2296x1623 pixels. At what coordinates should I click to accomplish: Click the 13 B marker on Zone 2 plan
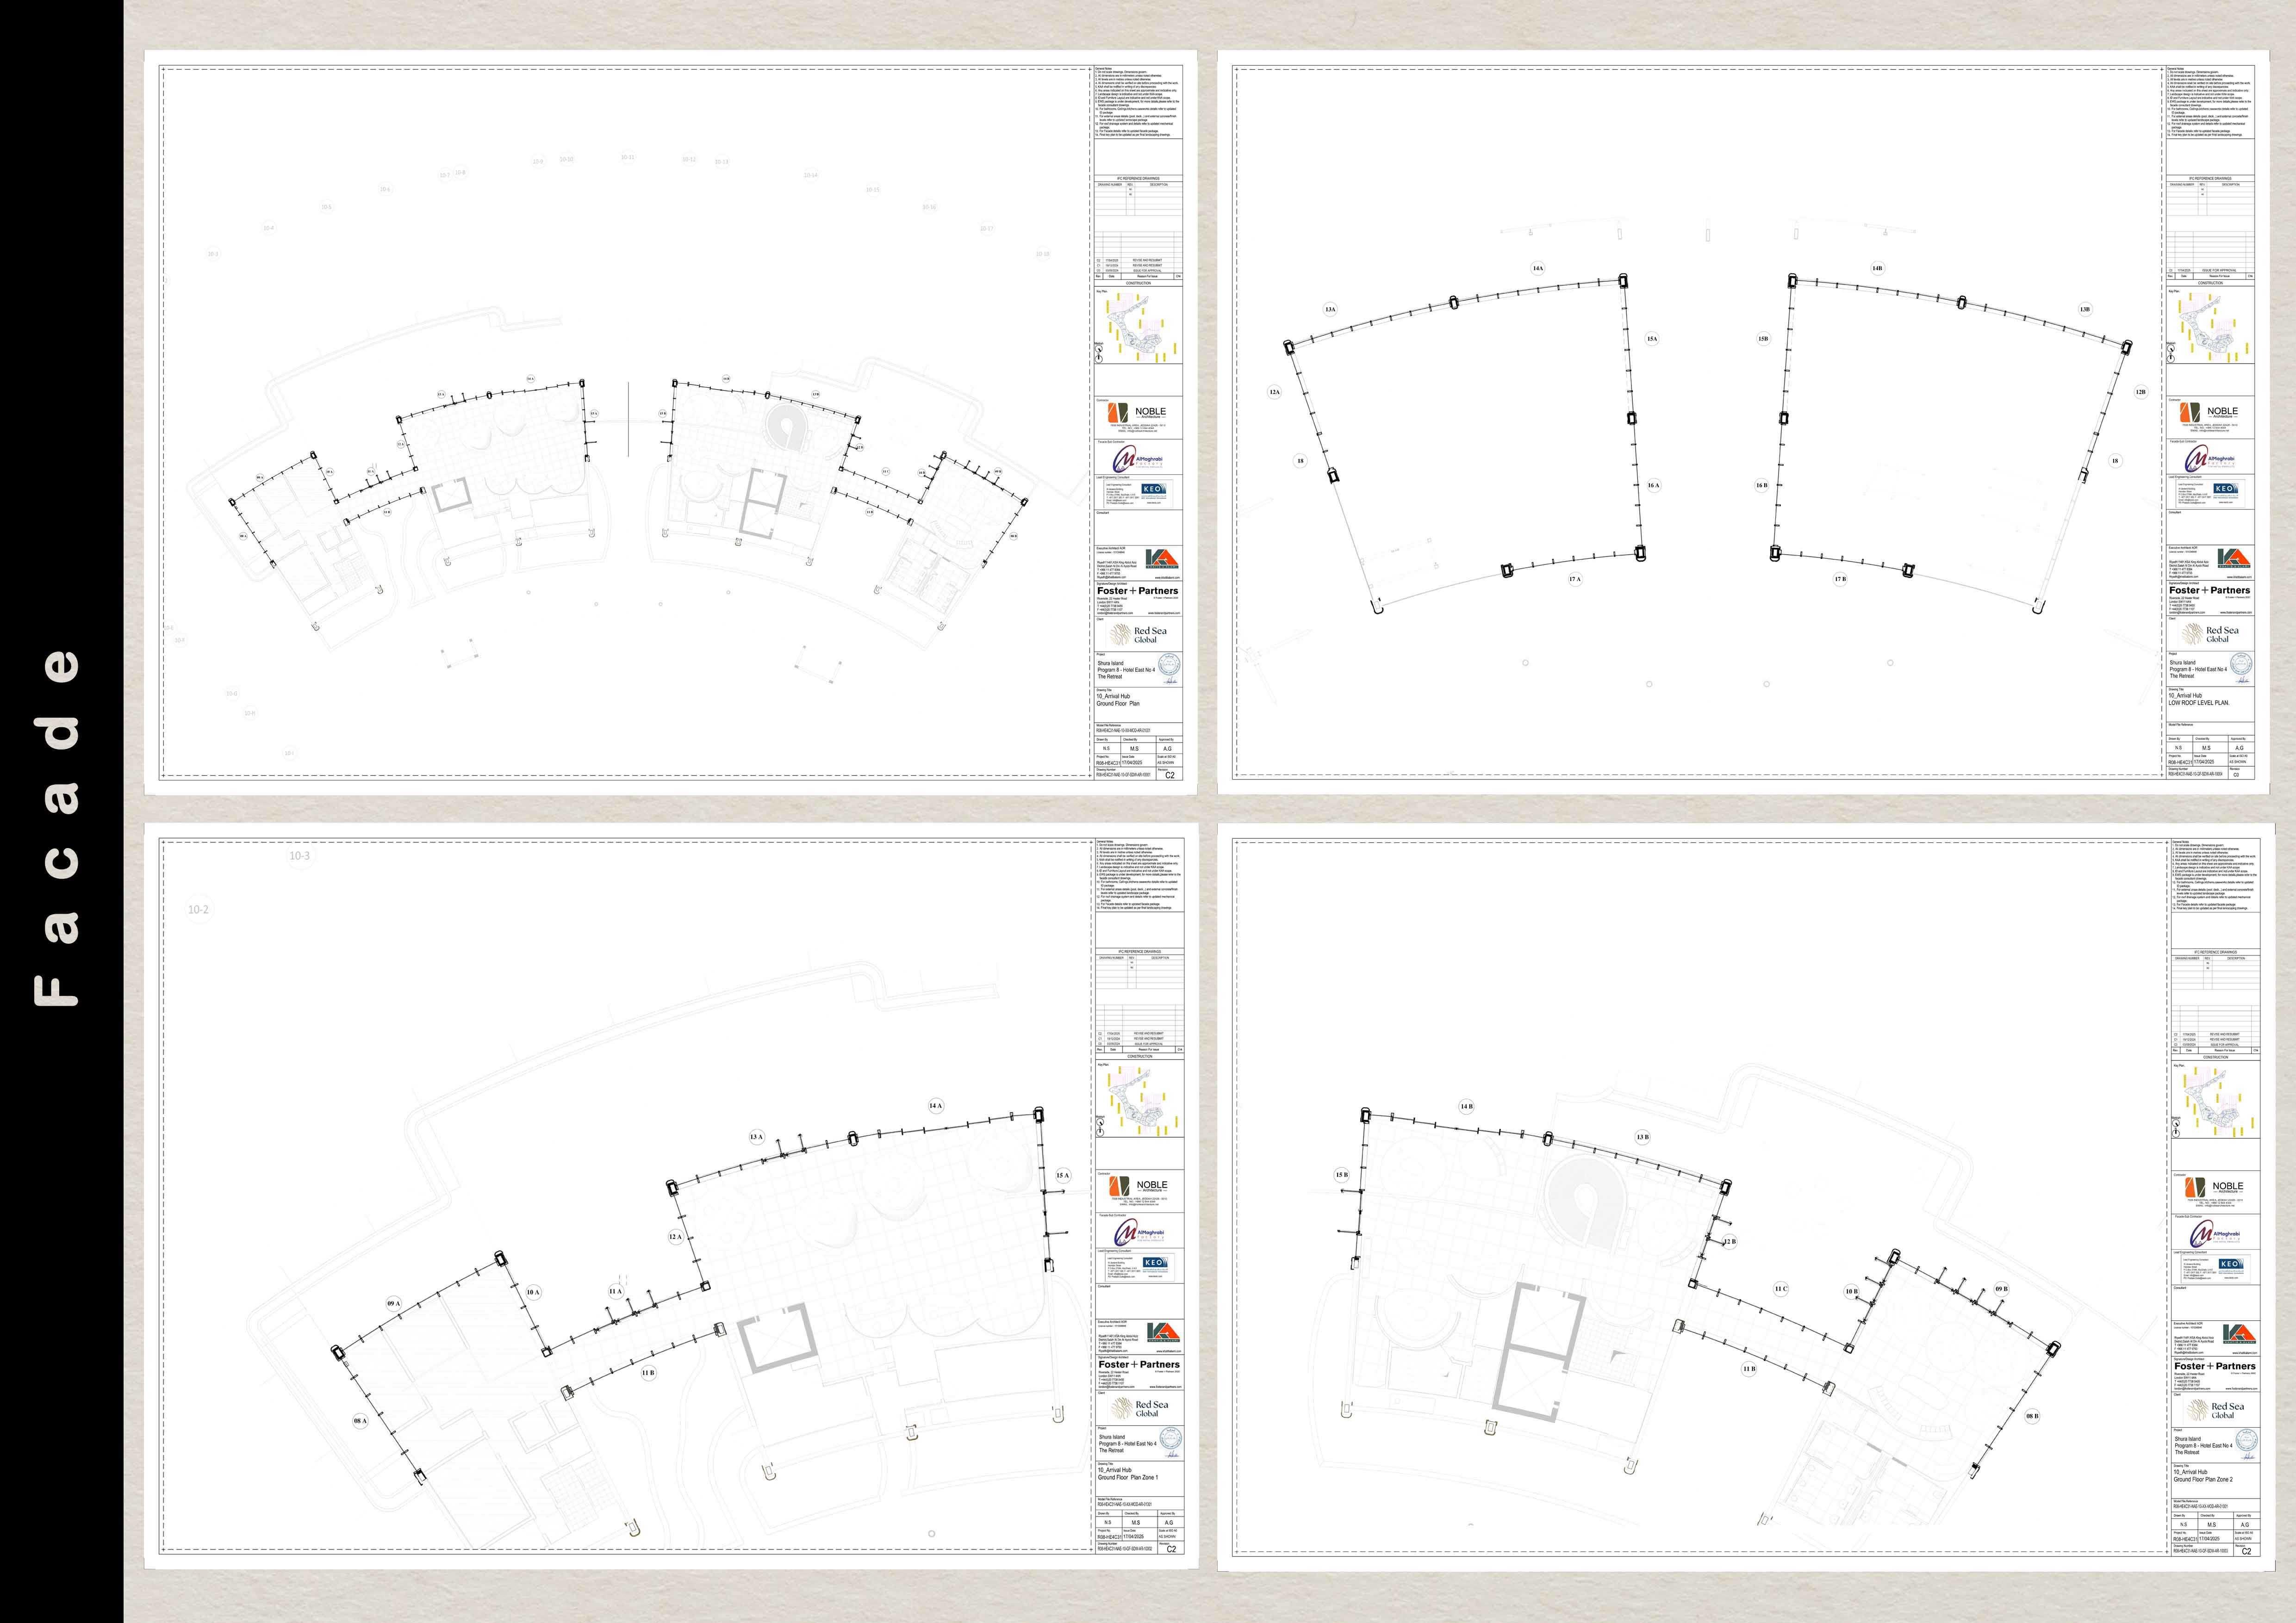pyautogui.click(x=1642, y=1137)
